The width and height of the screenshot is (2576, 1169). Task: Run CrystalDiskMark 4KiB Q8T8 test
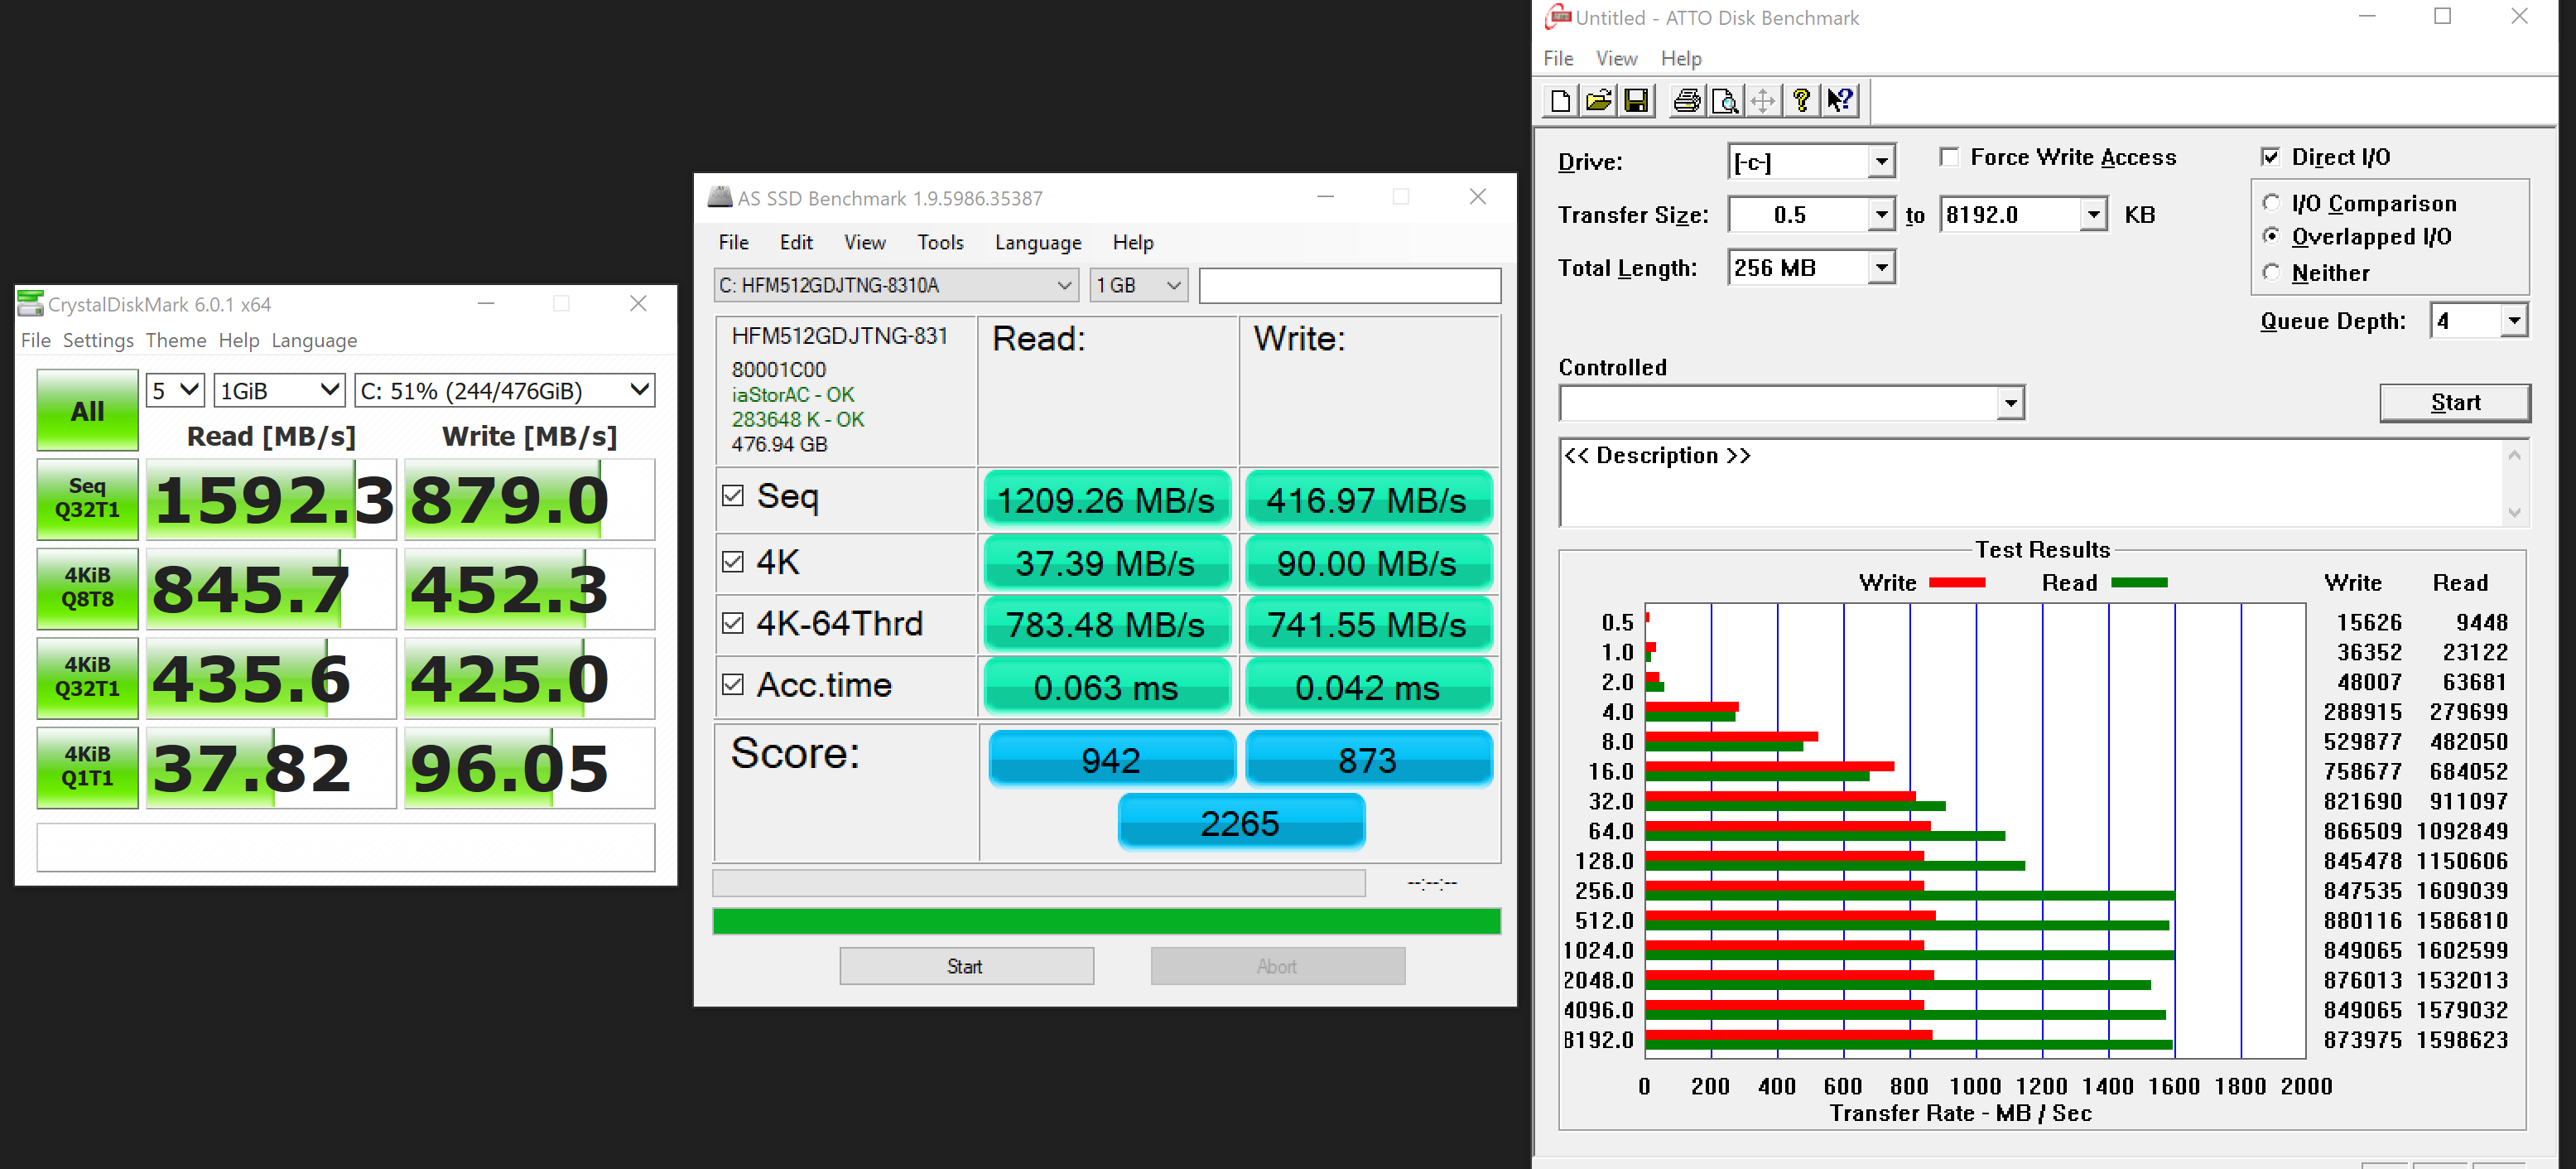pyautogui.click(x=88, y=587)
